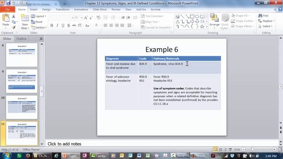
Task: Switch to the Insert tab
Action: pyautogui.click(x=34, y=9)
